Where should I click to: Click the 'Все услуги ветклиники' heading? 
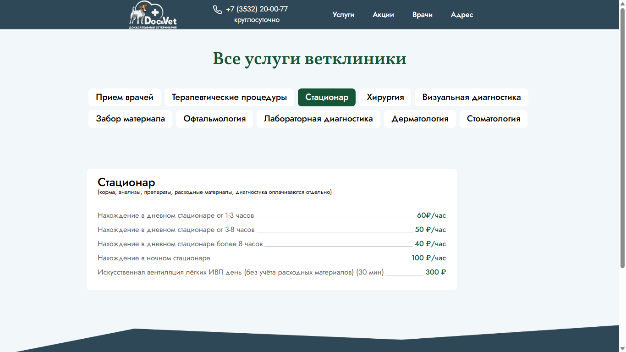310,59
